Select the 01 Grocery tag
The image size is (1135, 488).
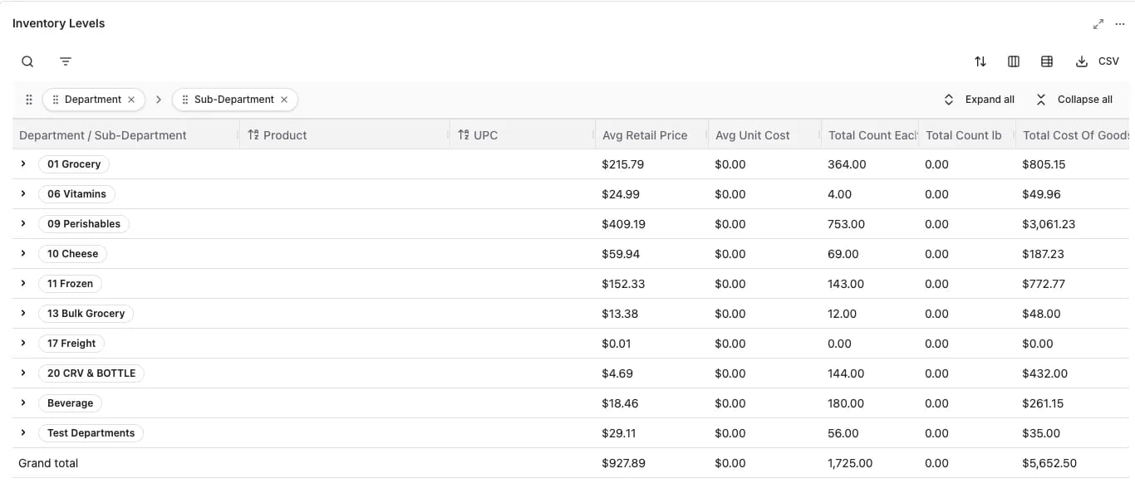tap(74, 164)
